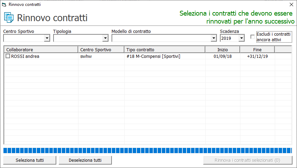
Task: Click the Centro Sportivo column header
Action: 101,50
